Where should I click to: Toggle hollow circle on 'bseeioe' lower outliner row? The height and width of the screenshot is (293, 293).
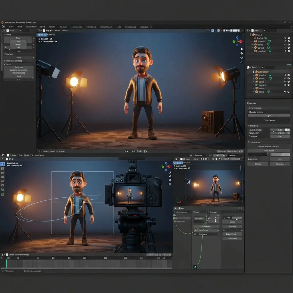(285, 75)
